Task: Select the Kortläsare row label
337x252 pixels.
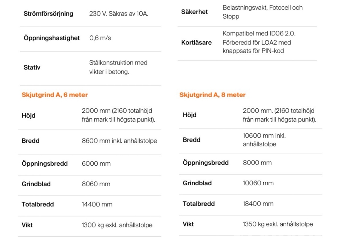Action: (196, 43)
